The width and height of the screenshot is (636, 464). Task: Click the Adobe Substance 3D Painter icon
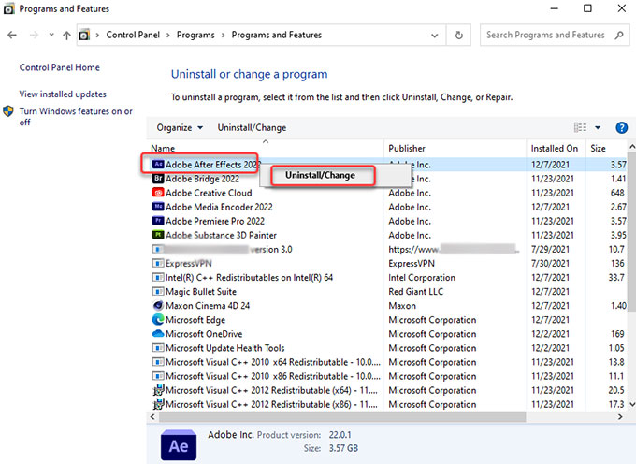pyautogui.click(x=158, y=235)
